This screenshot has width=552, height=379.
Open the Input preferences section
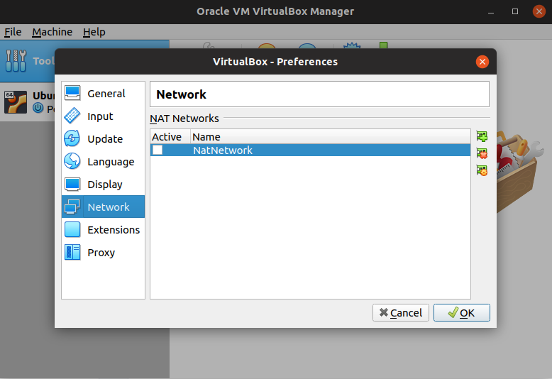[103, 116]
